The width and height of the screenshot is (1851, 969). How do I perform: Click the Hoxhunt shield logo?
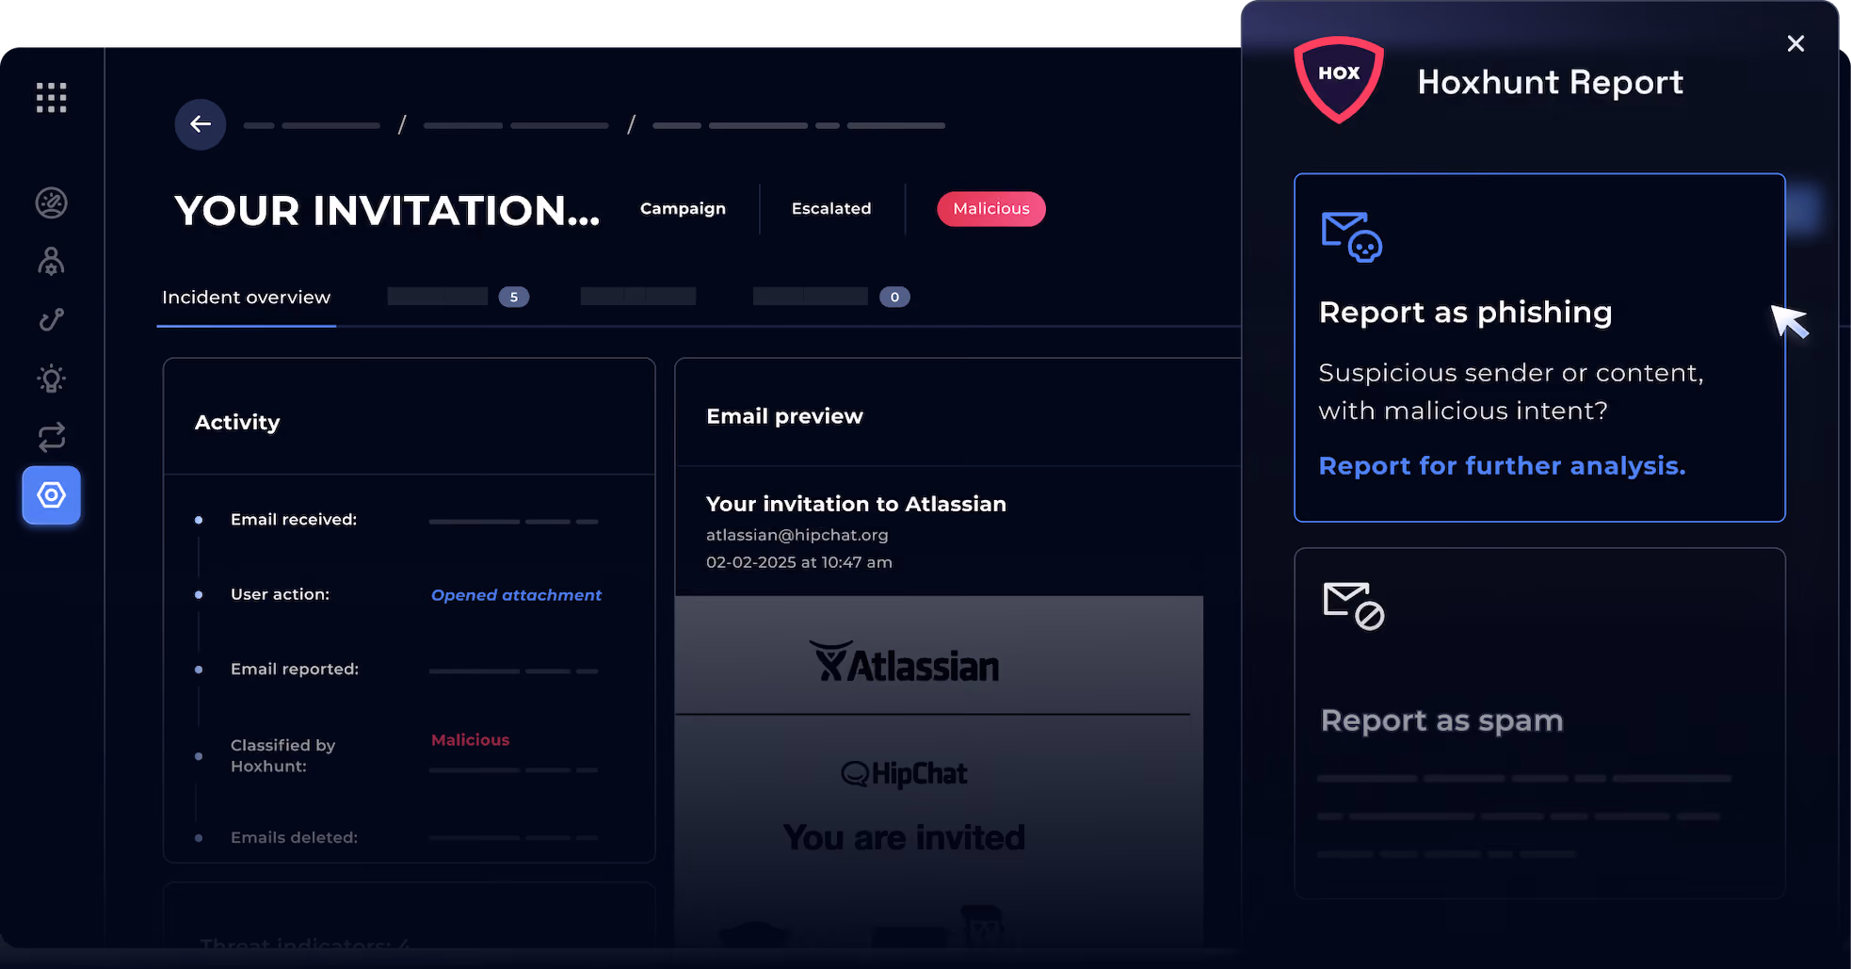(x=1339, y=79)
